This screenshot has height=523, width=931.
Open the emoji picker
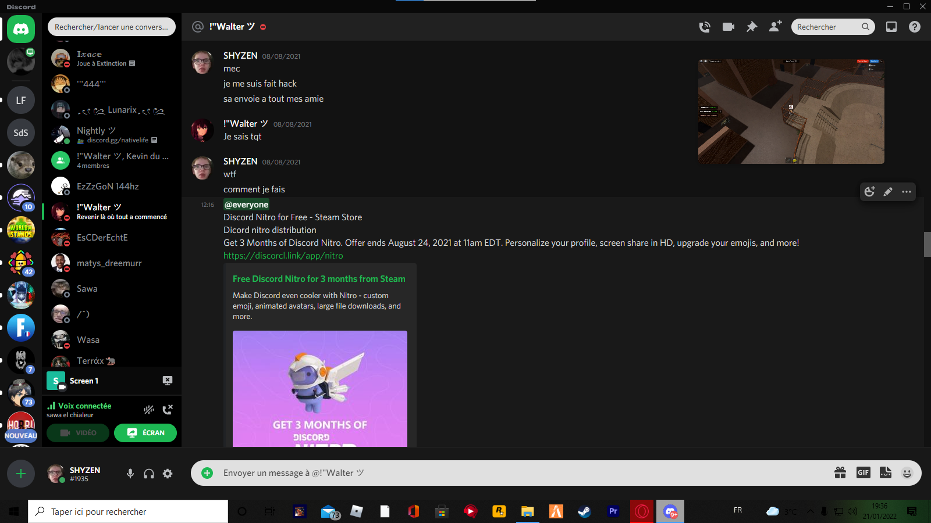[907, 473]
